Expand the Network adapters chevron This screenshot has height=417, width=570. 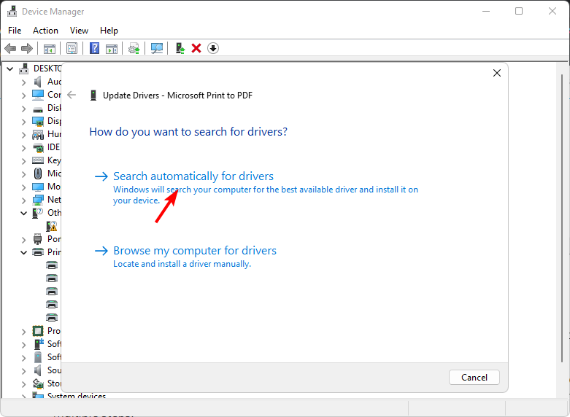(23, 200)
